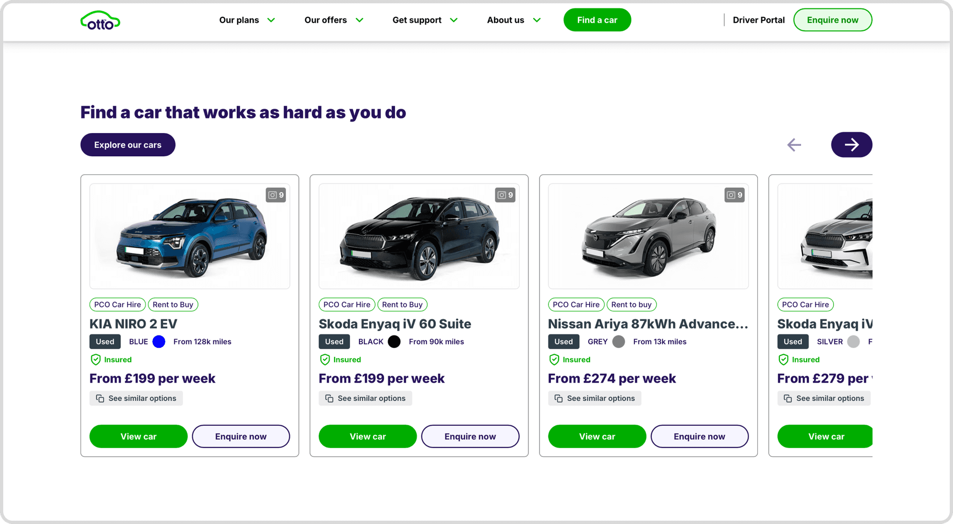Expand the Our offers dropdown

tap(334, 20)
